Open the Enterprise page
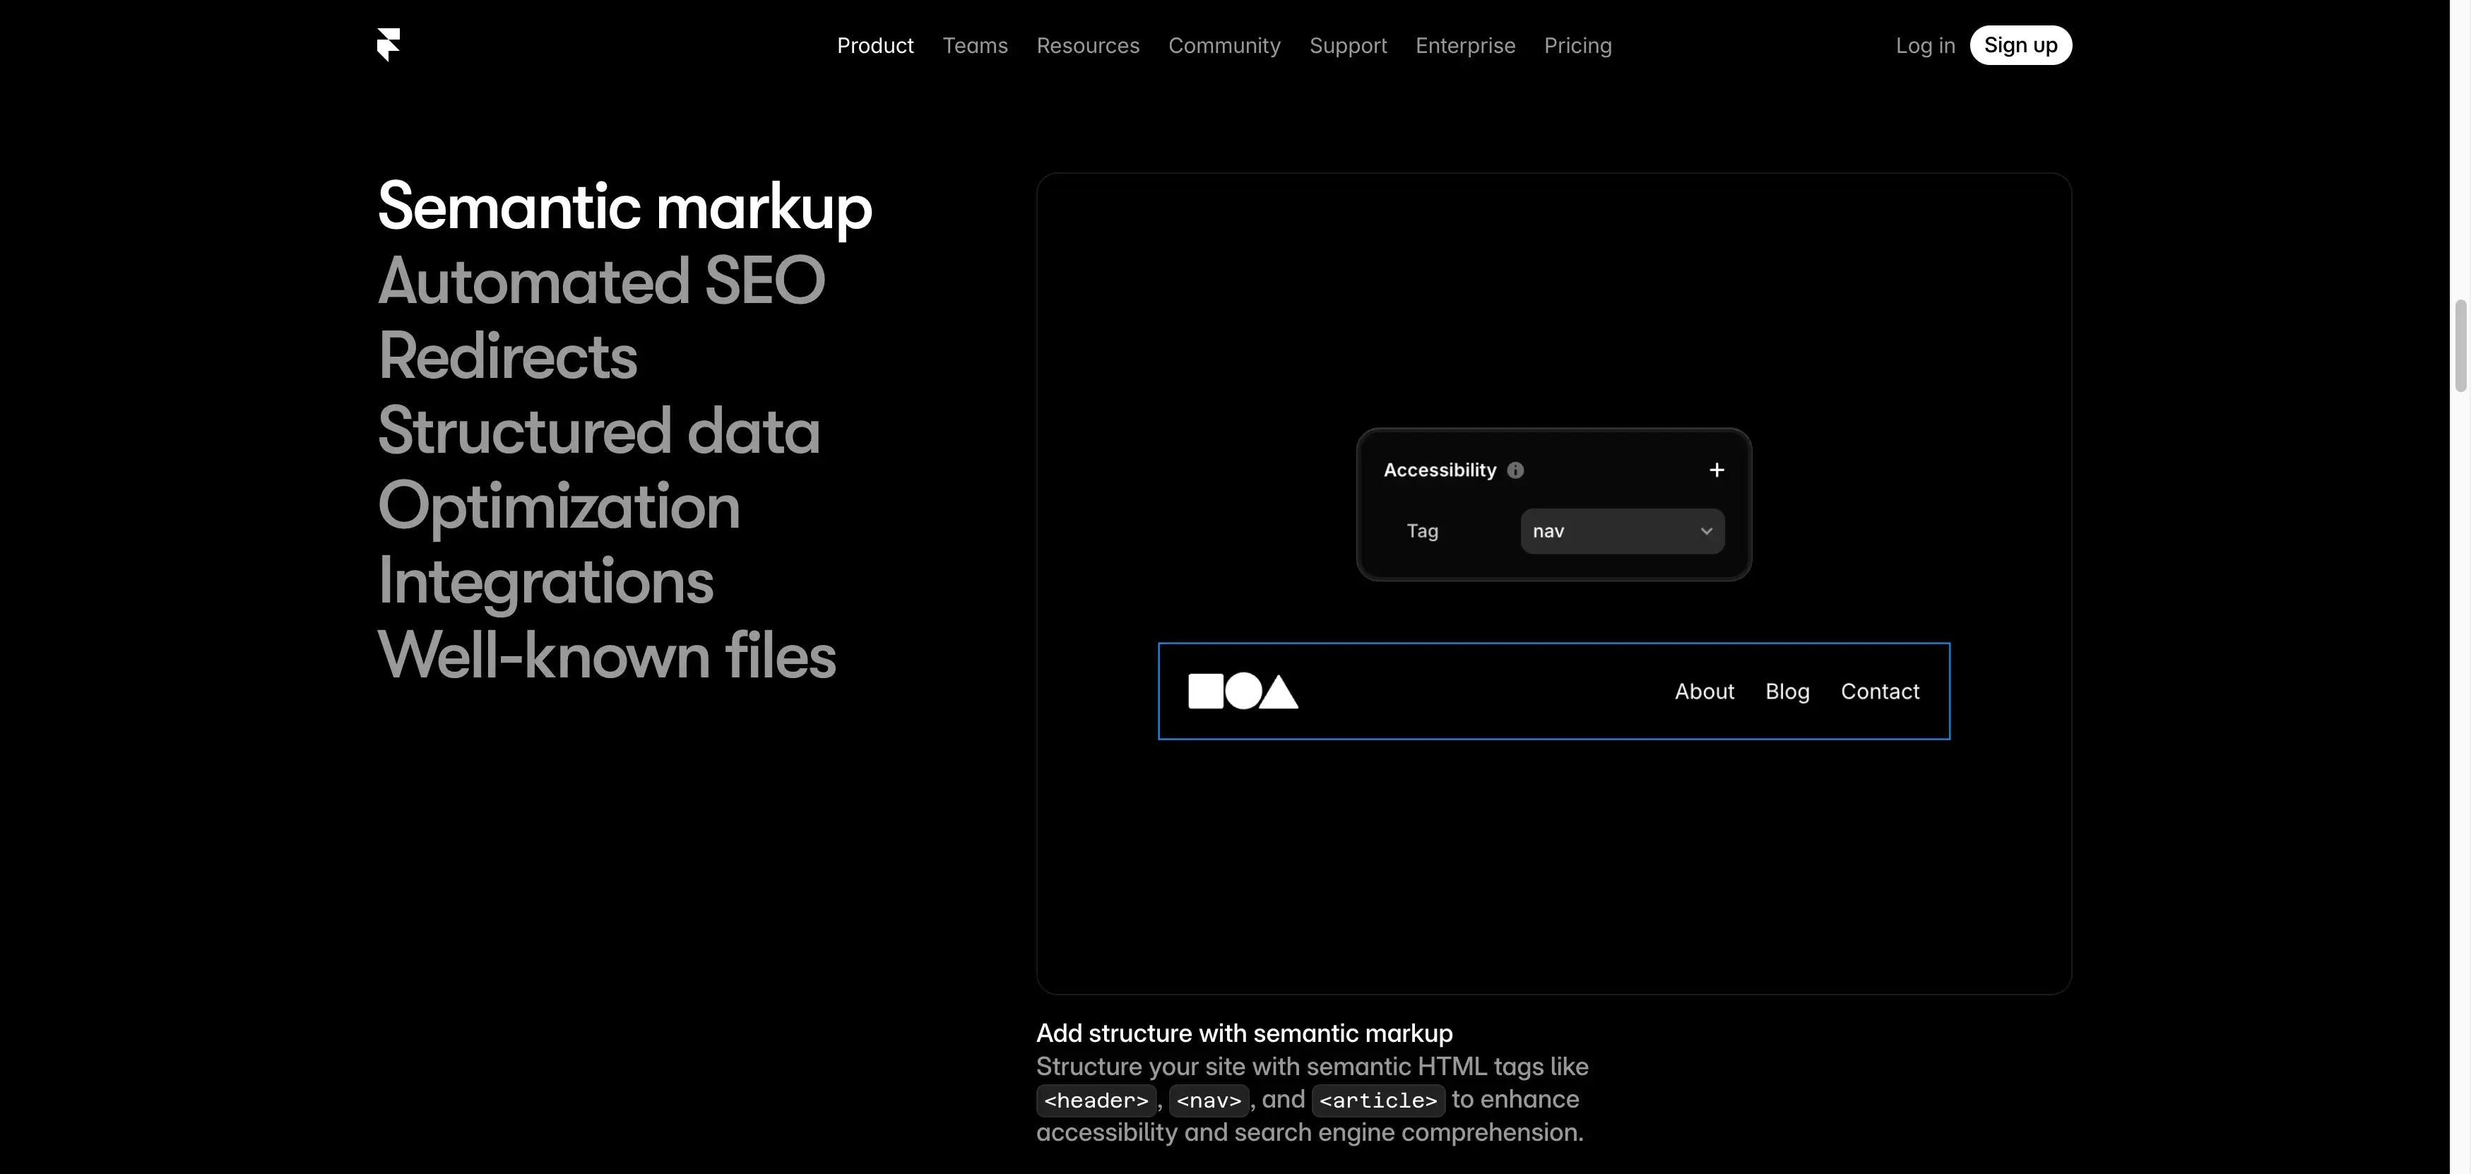Image resolution: width=2471 pixels, height=1174 pixels. click(x=1465, y=45)
